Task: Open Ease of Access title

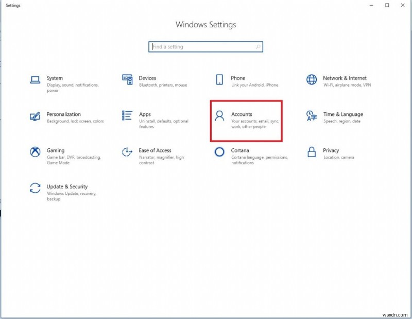Action: point(155,150)
